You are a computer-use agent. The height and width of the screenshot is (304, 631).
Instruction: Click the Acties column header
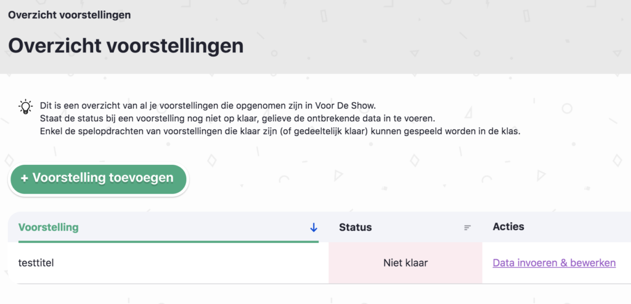[x=508, y=226]
